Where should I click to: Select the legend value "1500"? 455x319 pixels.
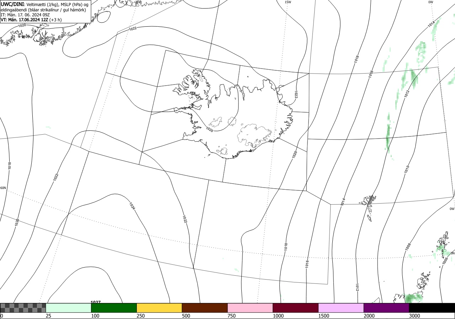pos(323,316)
